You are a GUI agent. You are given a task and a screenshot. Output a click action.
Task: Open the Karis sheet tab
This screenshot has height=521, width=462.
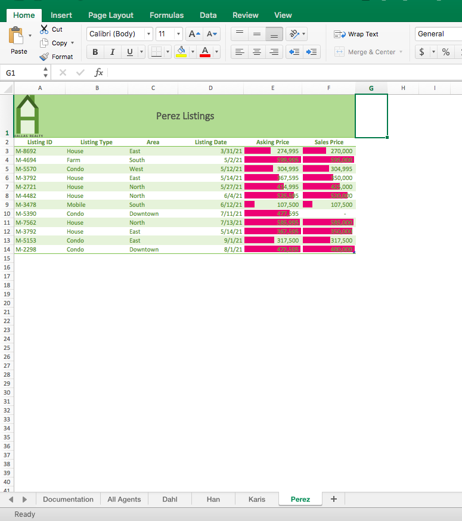point(256,499)
